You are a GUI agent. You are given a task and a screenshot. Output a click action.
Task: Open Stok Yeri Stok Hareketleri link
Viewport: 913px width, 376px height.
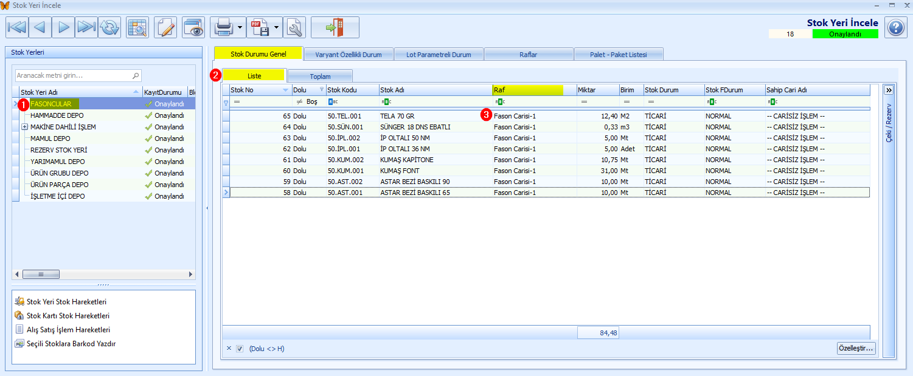[x=67, y=301]
